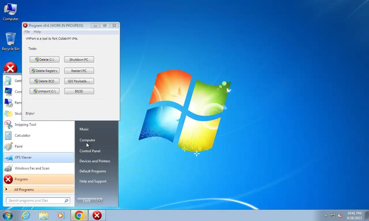Click the red X Program taskbar button
This screenshot has width=369, height=221.
97,215
